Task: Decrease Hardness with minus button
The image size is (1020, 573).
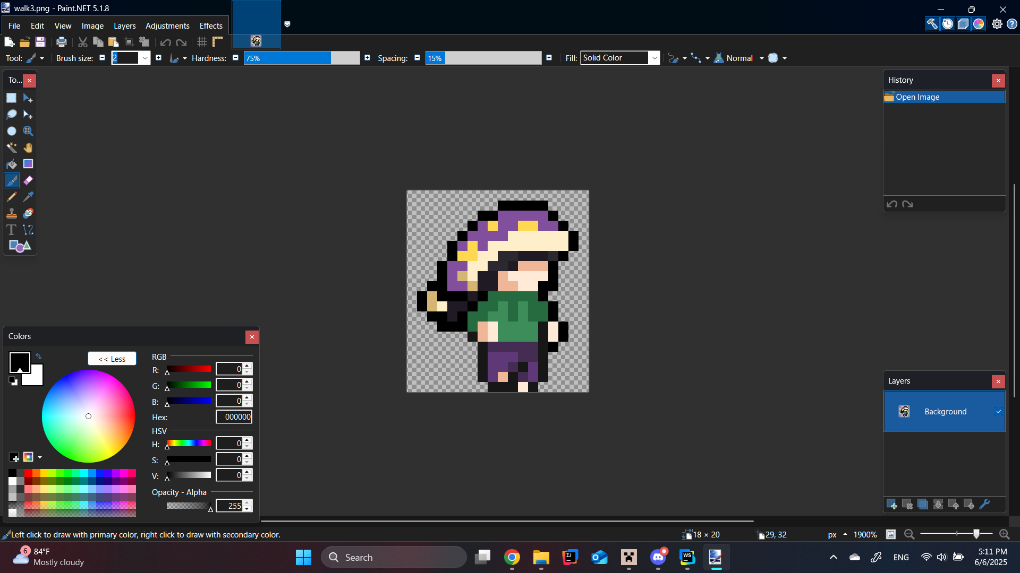Action: coord(235,58)
